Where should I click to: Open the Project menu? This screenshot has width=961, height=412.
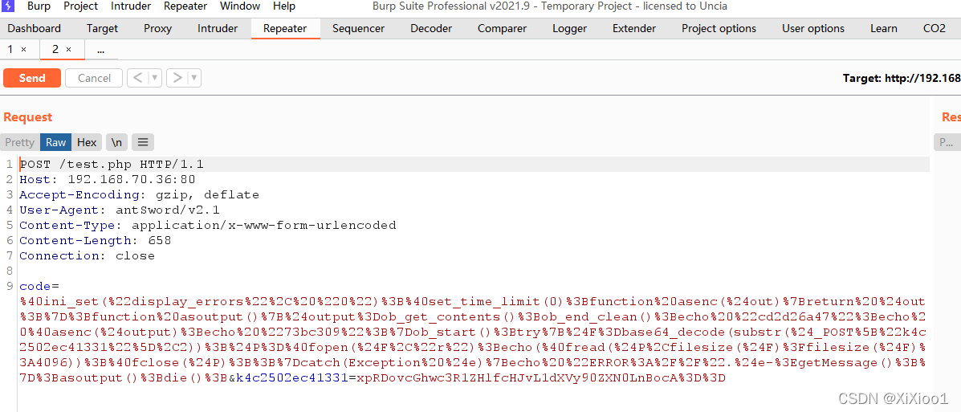[80, 6]
